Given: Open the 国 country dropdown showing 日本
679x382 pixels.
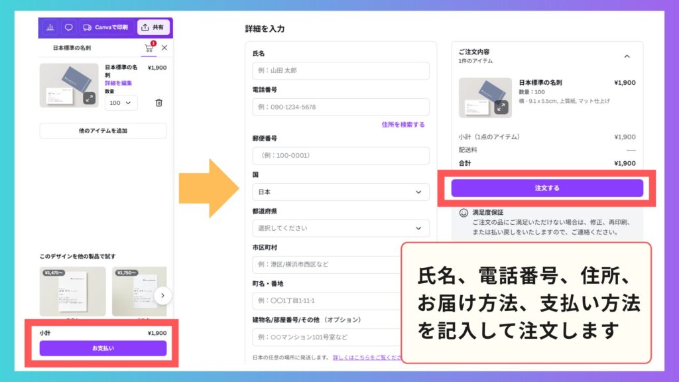Looking at the screenshot, I should 340,192.
